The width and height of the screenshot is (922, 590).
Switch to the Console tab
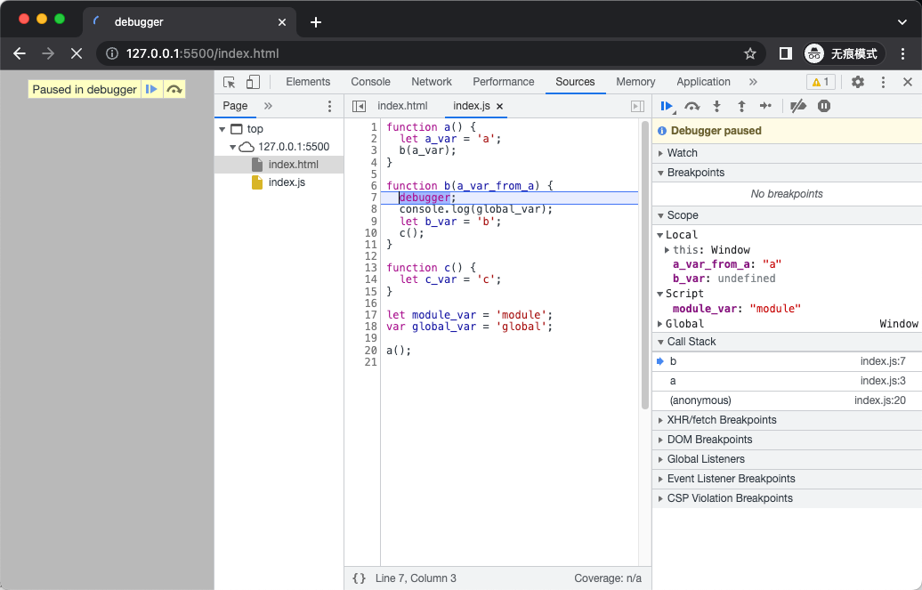pyautogui.click(x=370, y=82)
